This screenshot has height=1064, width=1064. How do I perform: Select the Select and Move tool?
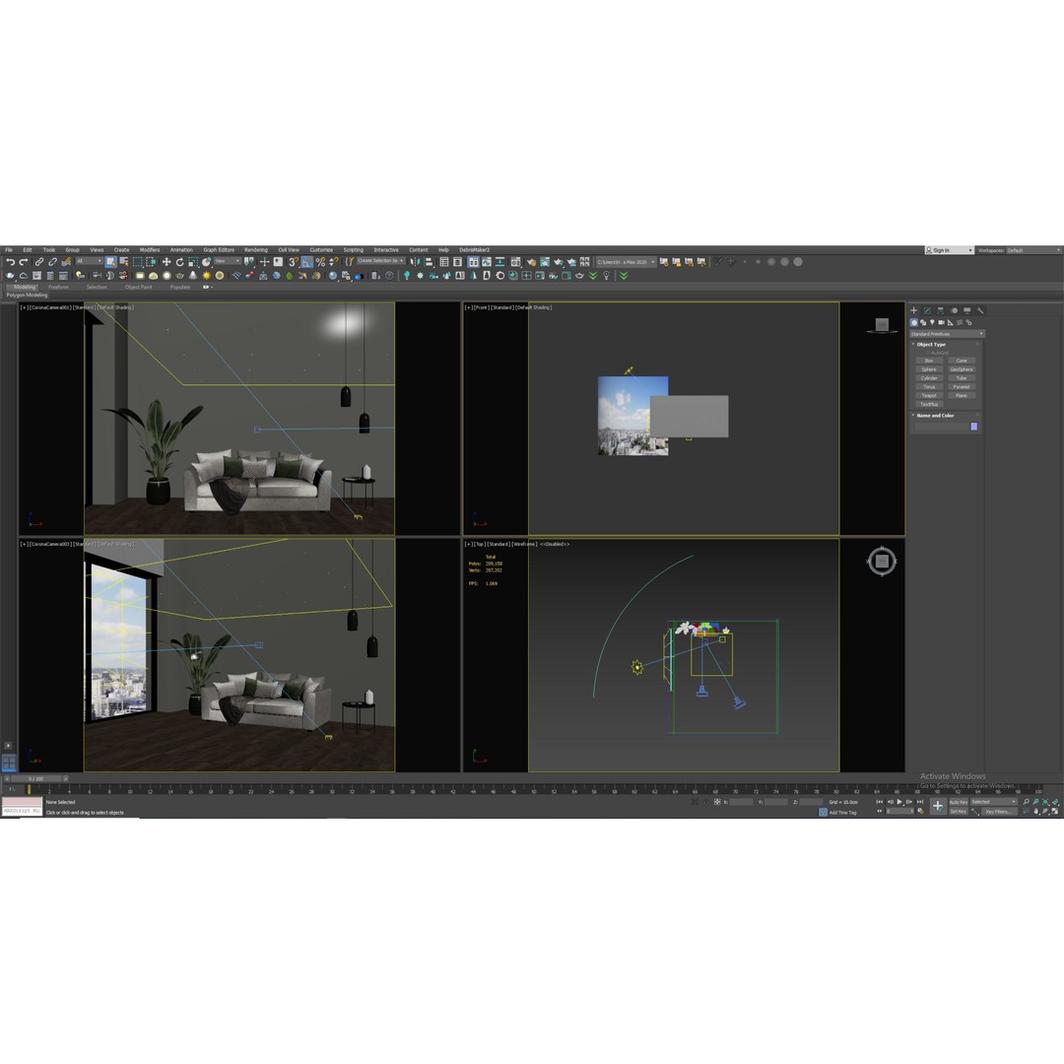tap(166, 262)
